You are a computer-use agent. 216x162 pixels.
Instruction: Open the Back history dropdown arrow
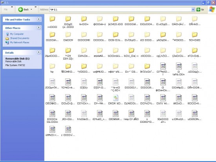pyautogui.click(x=31, y=9)
